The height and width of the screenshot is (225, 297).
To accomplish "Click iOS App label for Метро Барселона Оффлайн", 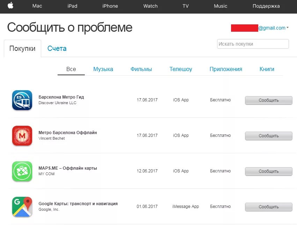I will click(181, 135).
